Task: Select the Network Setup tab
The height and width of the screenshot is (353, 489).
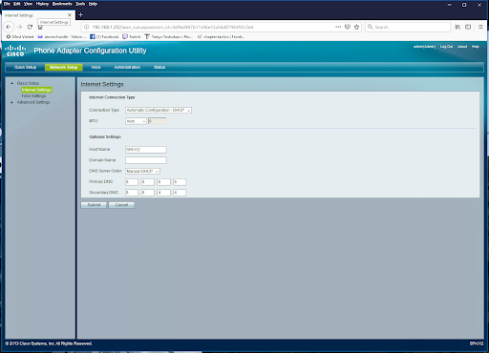Action: tap(64, 67)
